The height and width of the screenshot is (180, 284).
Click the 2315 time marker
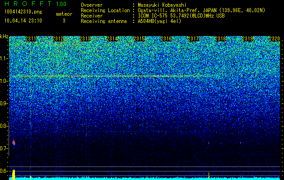coord(139,39)
